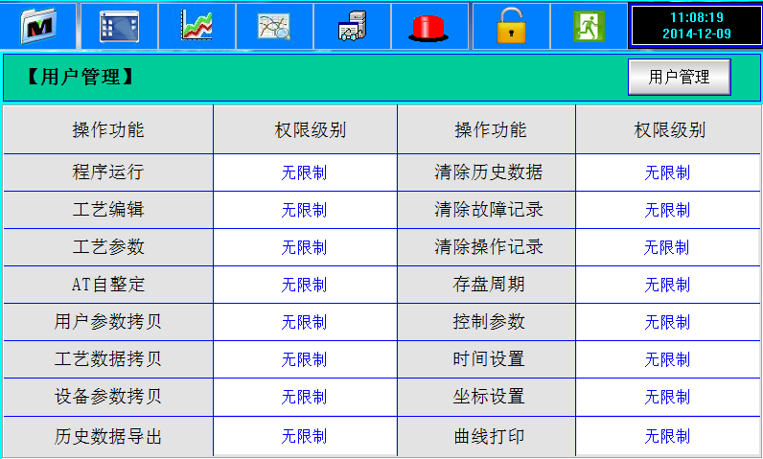Click the 历史数据导出 function label
The width and height of the screenshot is (763, 459).
point(108,436)
